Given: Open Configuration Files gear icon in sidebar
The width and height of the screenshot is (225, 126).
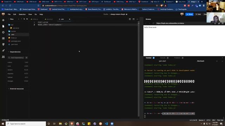Looking at the screenshot, I should coord(3,33).
